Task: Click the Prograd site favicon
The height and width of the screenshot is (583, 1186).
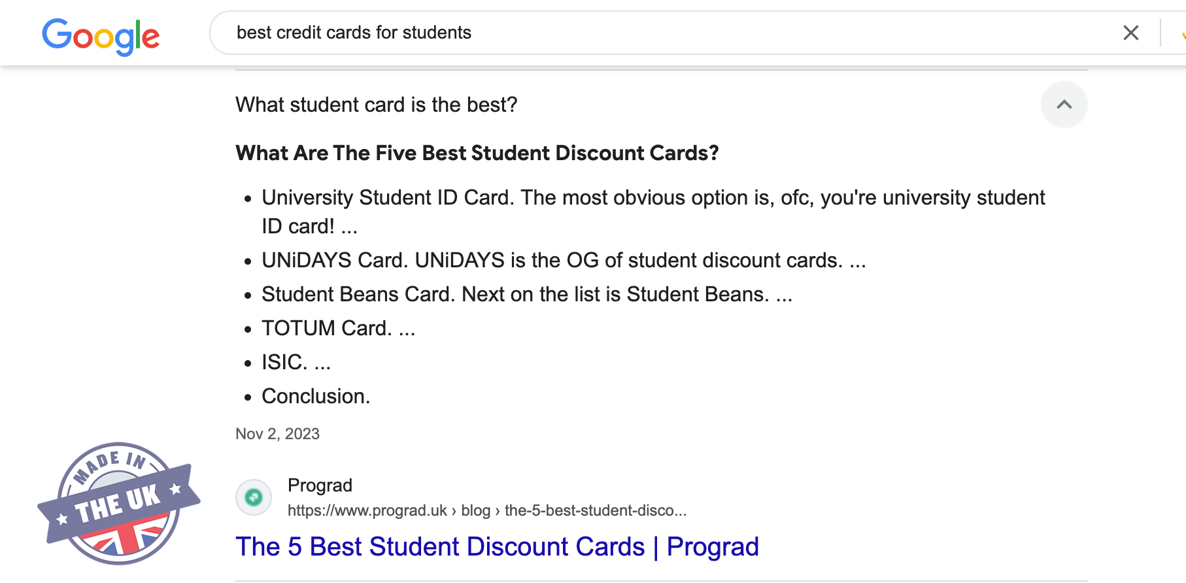Action: tap(254, 497)
